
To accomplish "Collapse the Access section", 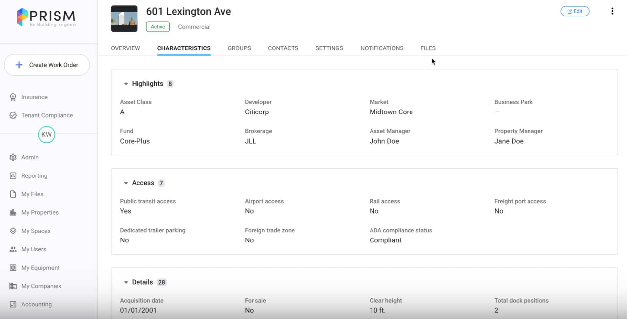I will point(126,183).
